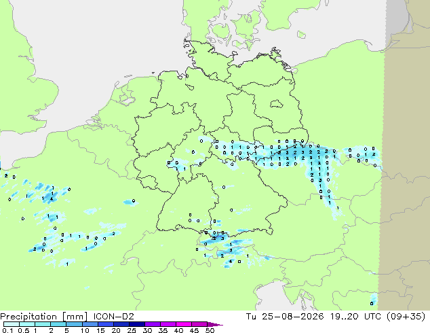Click the 'ICON-D2' model label

[x=113, y=317]
